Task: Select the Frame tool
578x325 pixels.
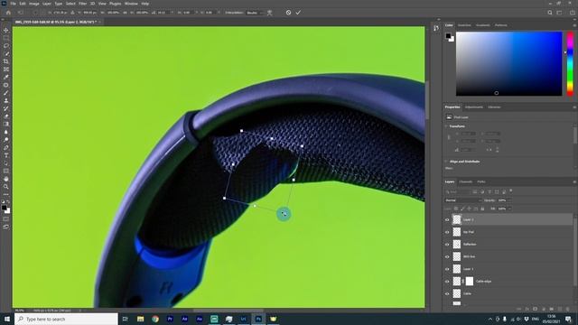Action: pos(6,70)
